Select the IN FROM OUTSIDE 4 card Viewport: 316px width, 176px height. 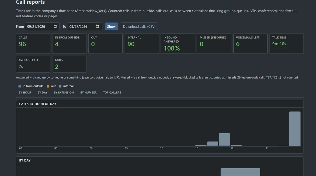click(x=69, y=43)
